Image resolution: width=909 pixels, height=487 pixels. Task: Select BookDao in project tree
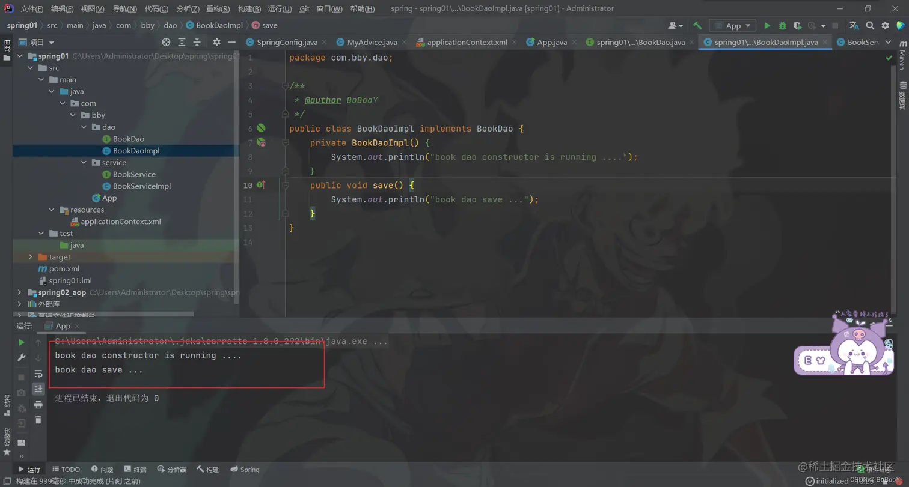[129, 139]
